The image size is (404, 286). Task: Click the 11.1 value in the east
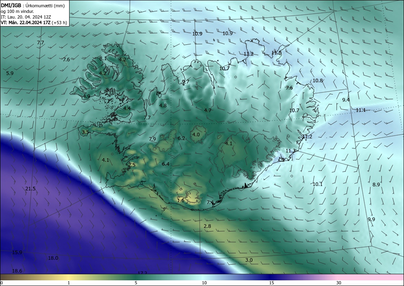tap(361, 110)
